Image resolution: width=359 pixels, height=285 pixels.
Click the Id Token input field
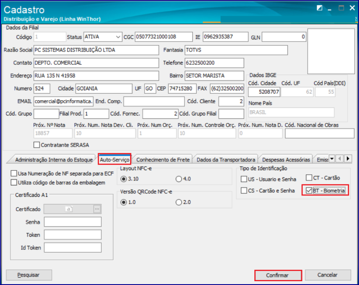(x=73, y=248)
